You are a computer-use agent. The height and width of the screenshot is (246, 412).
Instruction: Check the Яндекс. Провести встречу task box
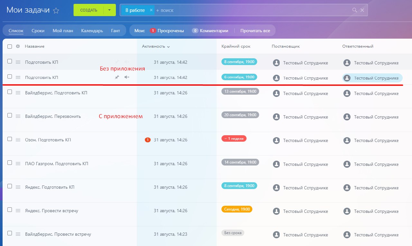pyautogui.click(x=10, y=210)
